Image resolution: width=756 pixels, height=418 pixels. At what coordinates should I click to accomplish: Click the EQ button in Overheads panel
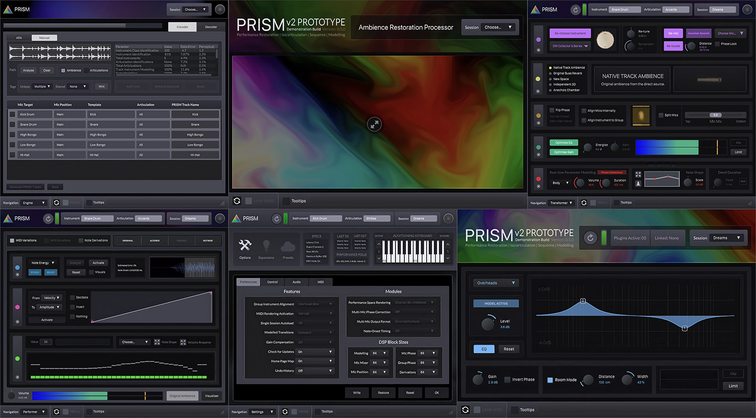click(484, 349)
